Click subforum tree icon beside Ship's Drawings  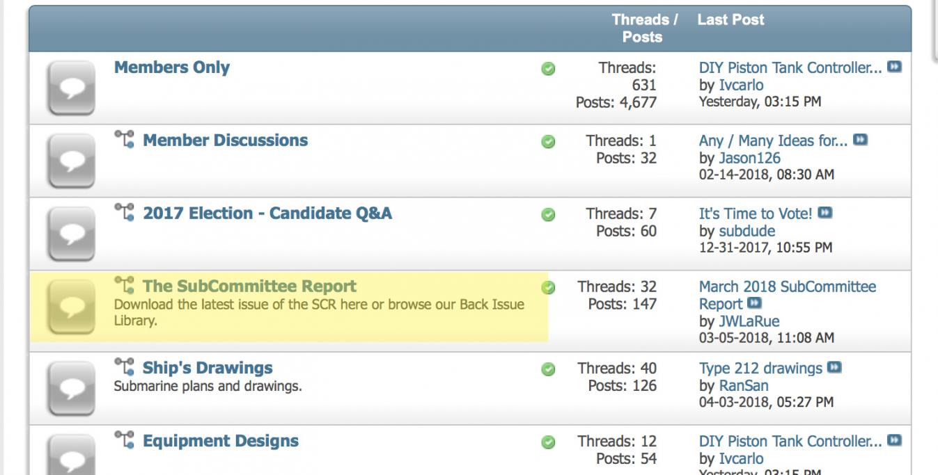[x=124, y=368]
